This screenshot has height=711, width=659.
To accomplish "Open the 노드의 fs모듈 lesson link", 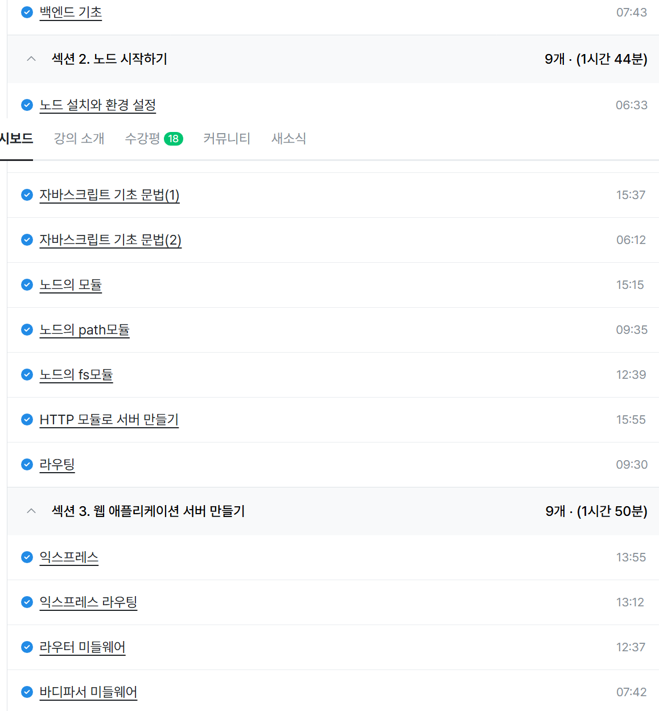I will [76, 374].
